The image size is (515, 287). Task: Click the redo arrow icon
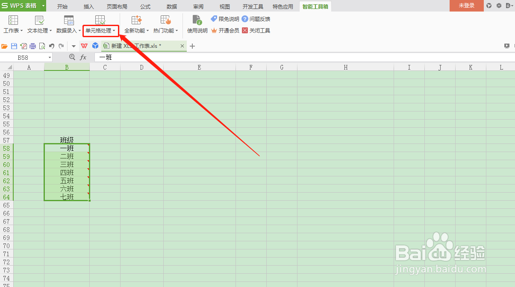[x=61, y=46]
